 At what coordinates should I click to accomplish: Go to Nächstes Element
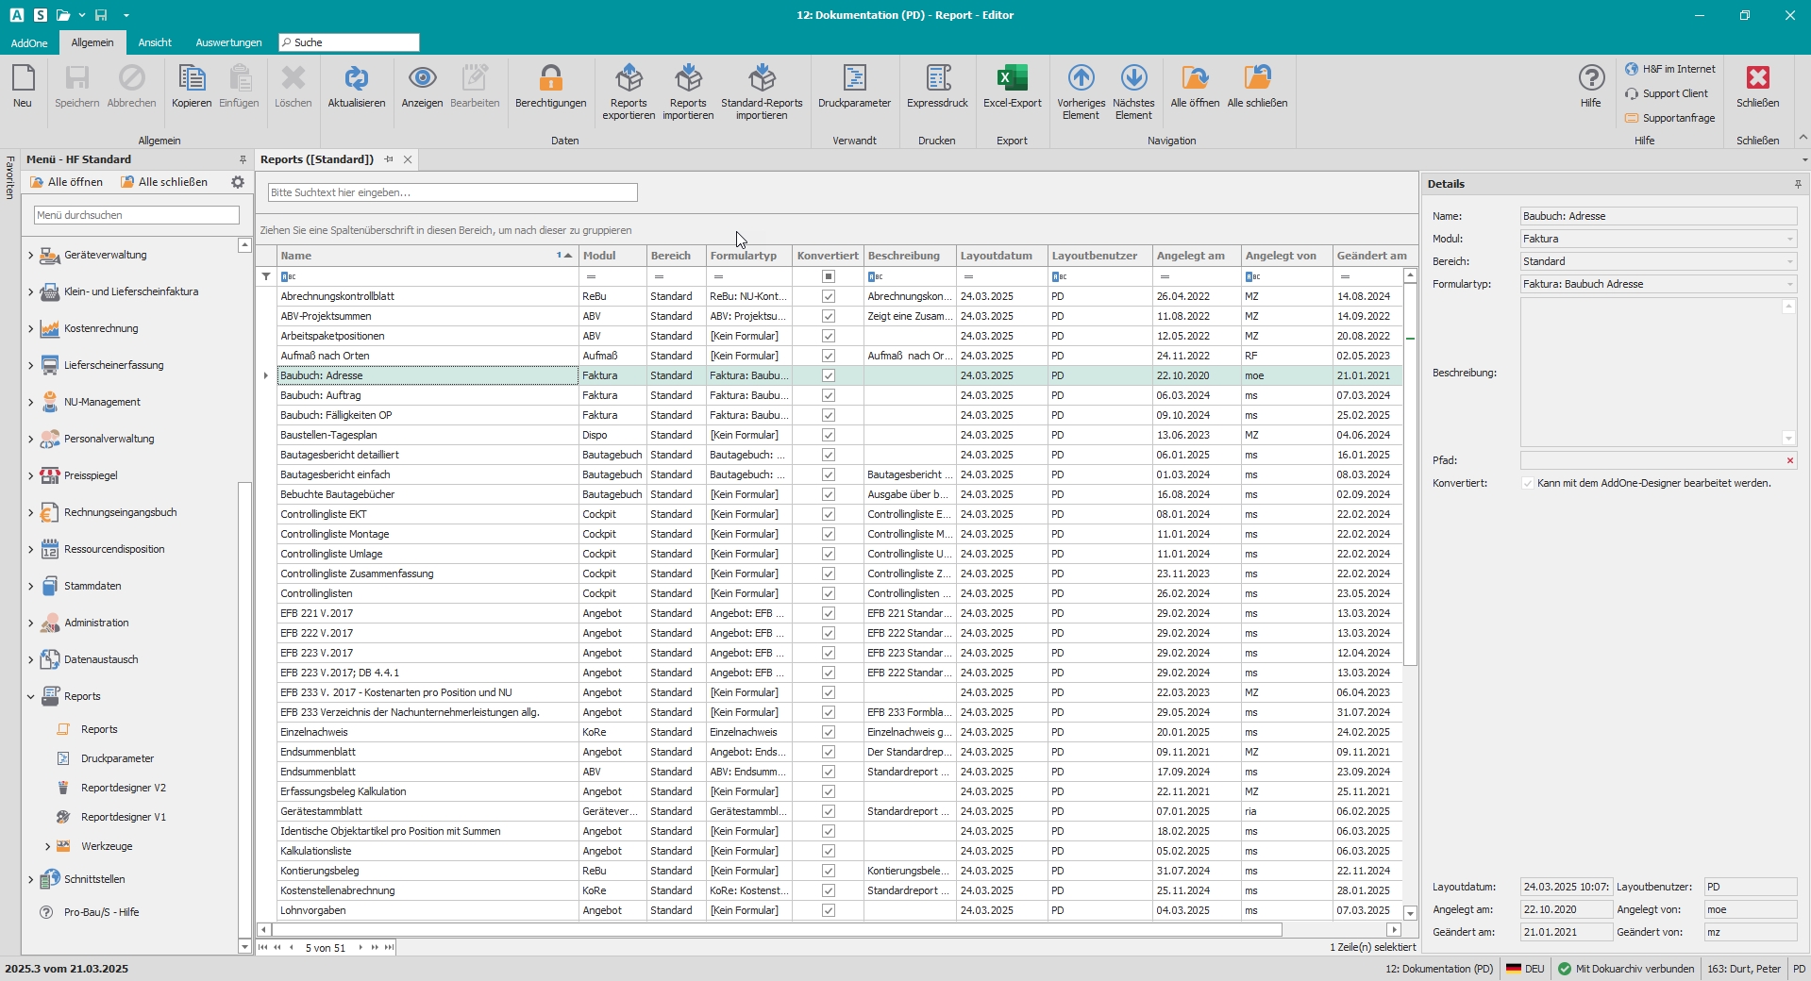pos(1133,79)
